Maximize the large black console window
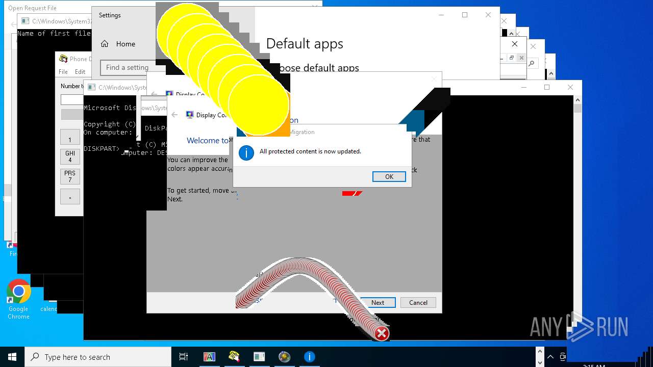Screen dimensions: 653x367 click(547, 87)
